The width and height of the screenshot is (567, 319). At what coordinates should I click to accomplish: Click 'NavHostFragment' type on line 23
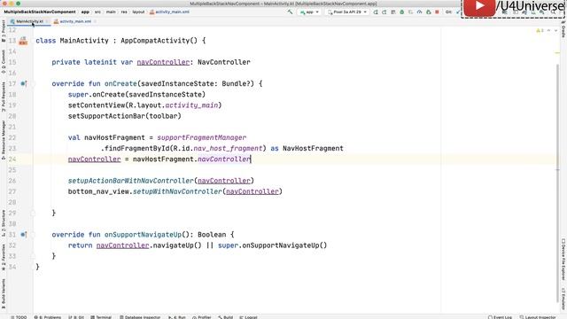coord(313,148)
